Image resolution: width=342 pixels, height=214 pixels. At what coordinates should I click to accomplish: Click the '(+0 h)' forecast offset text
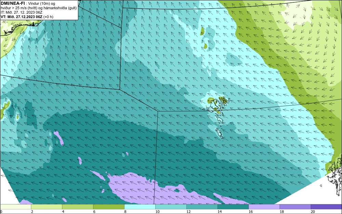point(48,17)
